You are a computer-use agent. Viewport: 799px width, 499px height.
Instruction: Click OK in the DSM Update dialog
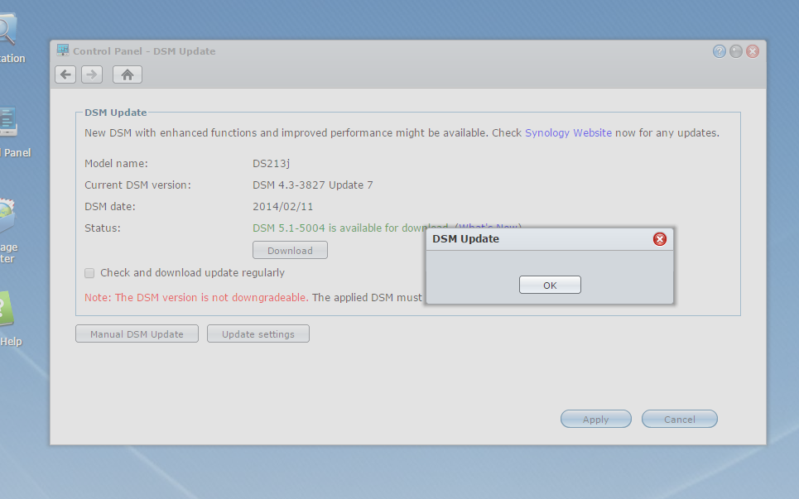[550, 285]
